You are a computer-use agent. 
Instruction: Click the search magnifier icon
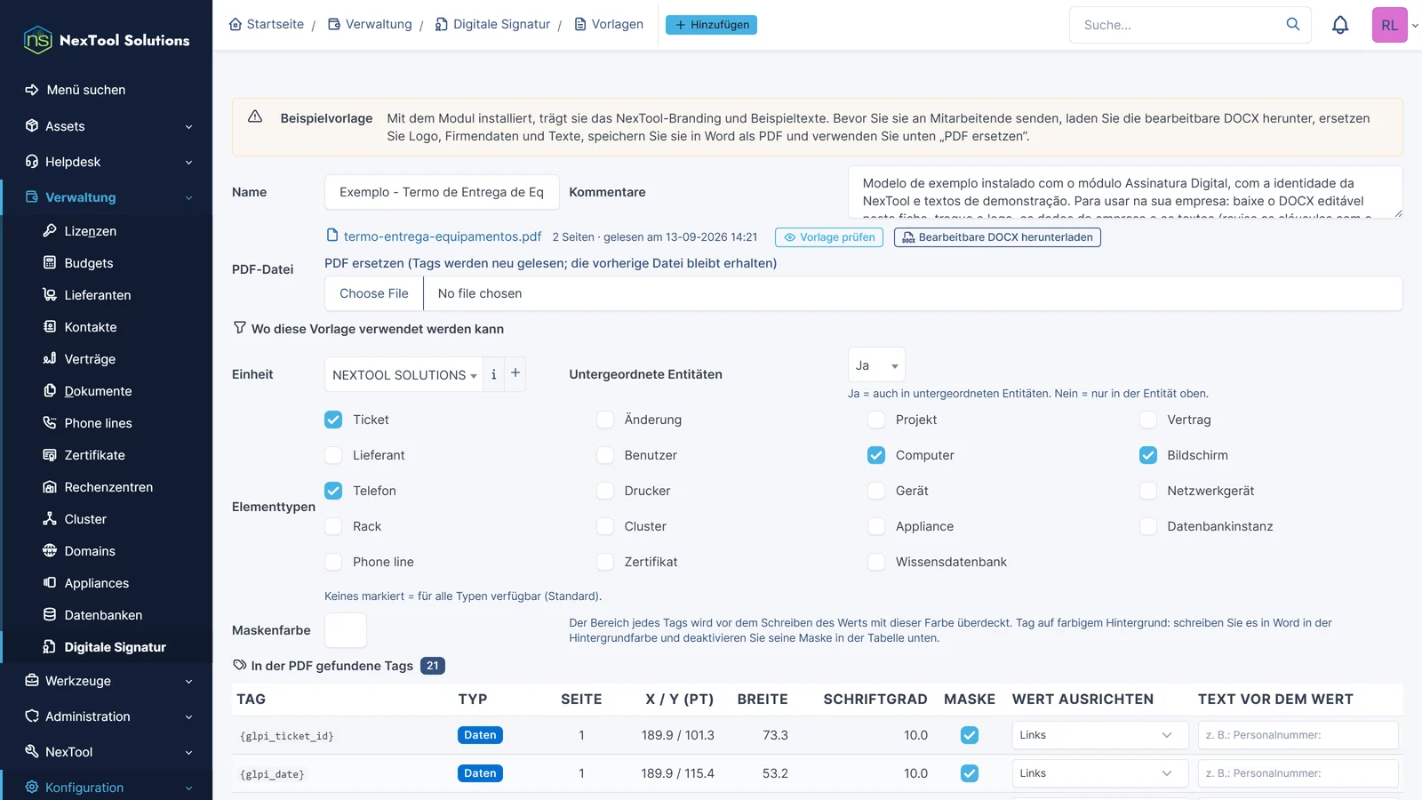[x=1293, y=24]
